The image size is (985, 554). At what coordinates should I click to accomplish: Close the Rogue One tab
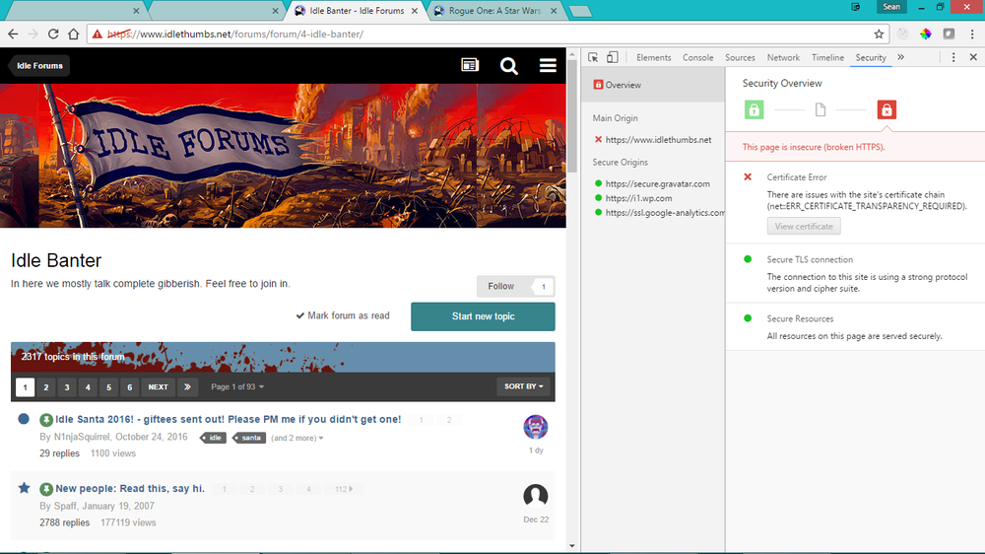554,11
